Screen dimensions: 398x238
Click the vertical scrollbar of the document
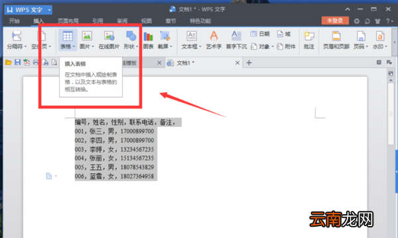(x=391, y=114)
